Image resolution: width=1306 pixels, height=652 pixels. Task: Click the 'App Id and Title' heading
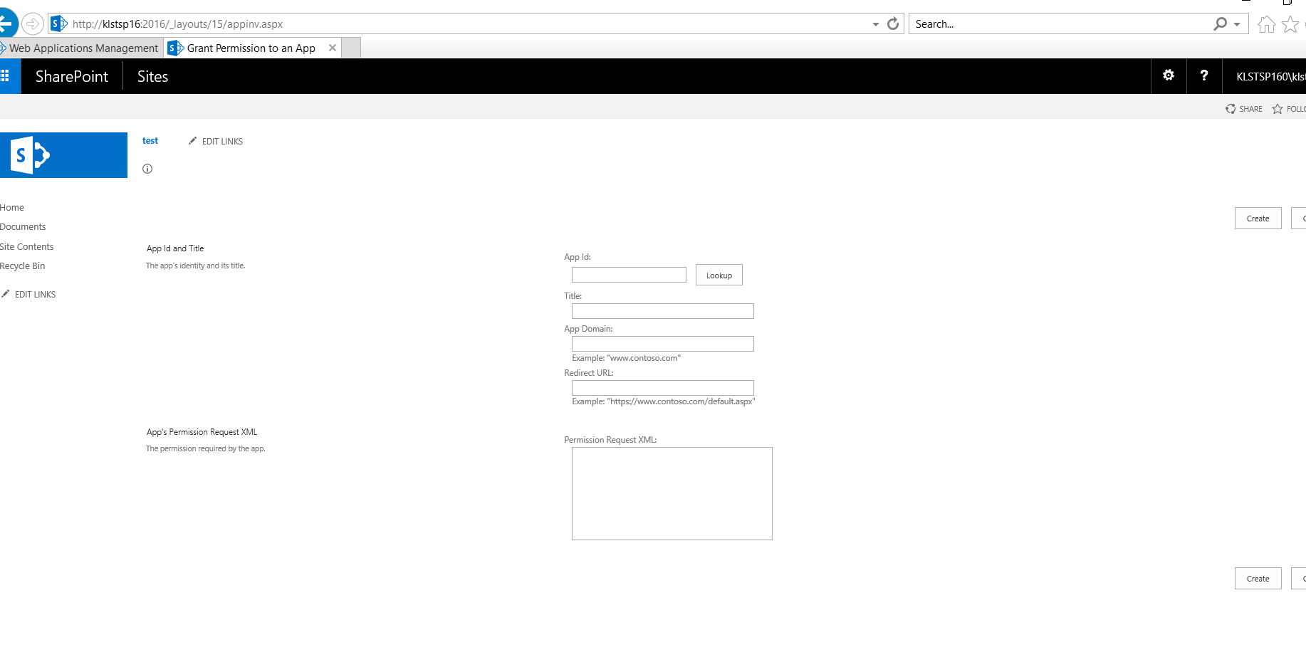[175, 248]
